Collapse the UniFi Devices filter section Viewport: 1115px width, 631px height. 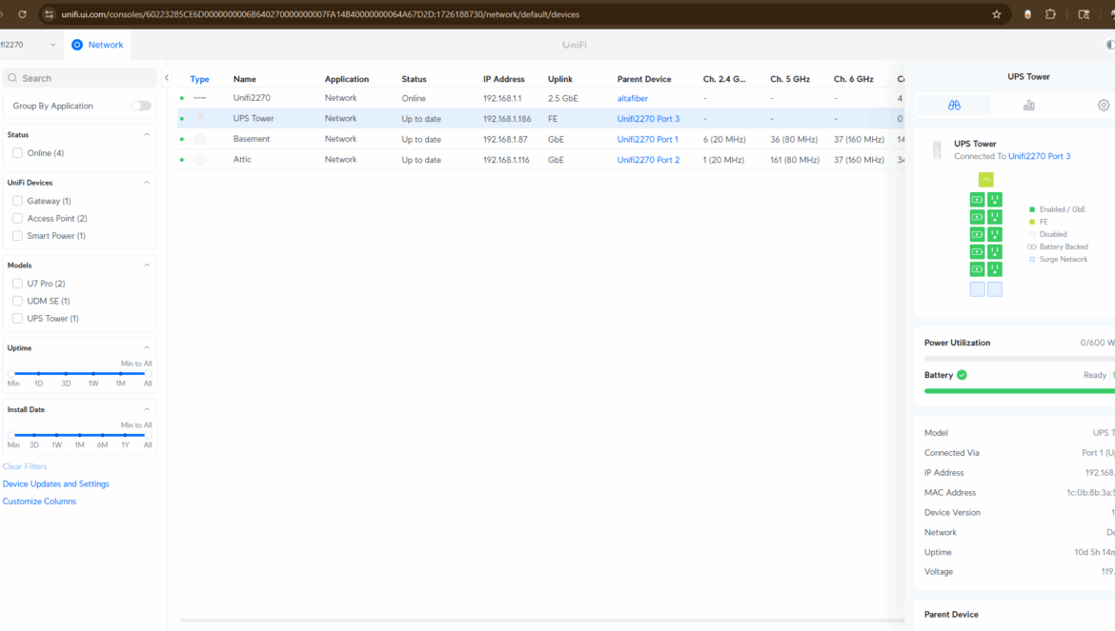point(147,183)
